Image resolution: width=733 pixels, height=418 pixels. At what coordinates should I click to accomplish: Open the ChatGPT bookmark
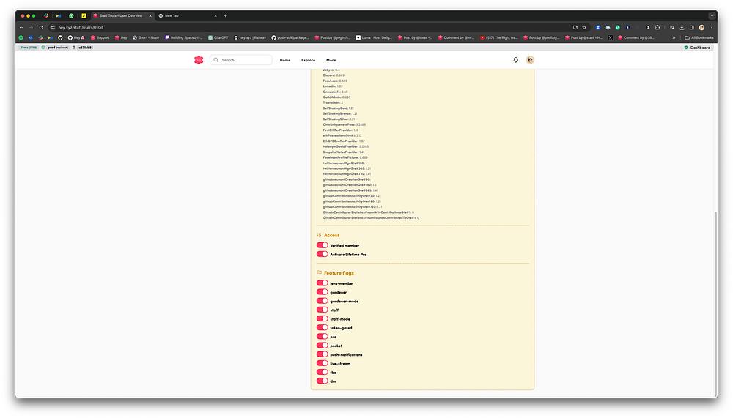[x=218, y=37]
